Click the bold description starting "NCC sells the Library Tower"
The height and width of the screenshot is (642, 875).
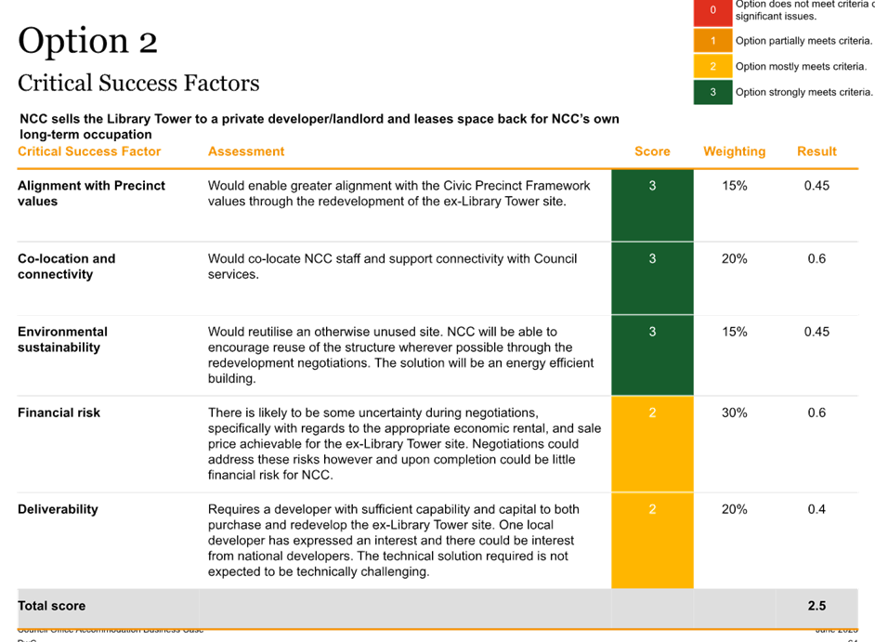(x=320, y=126)
